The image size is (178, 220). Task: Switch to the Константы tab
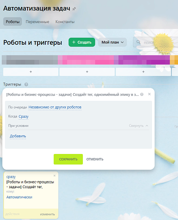pyautogui.click(x=65, y=22)
